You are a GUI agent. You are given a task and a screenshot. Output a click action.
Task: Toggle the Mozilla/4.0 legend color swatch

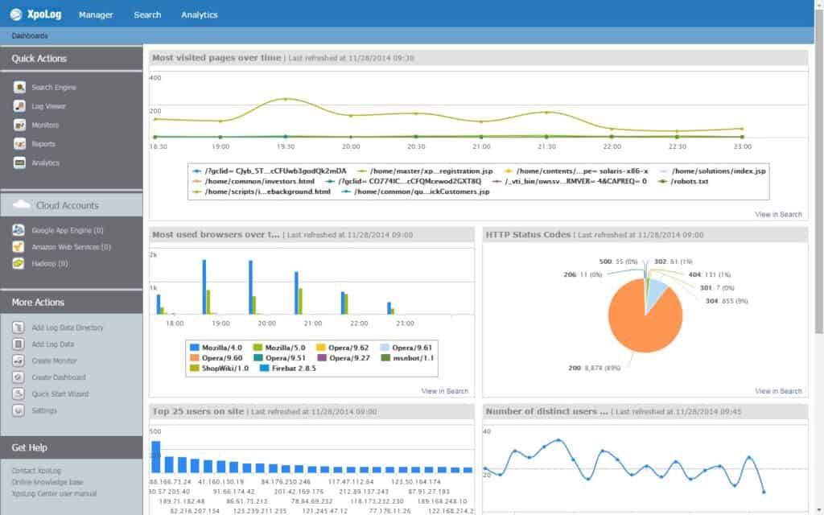click(195, 348)
